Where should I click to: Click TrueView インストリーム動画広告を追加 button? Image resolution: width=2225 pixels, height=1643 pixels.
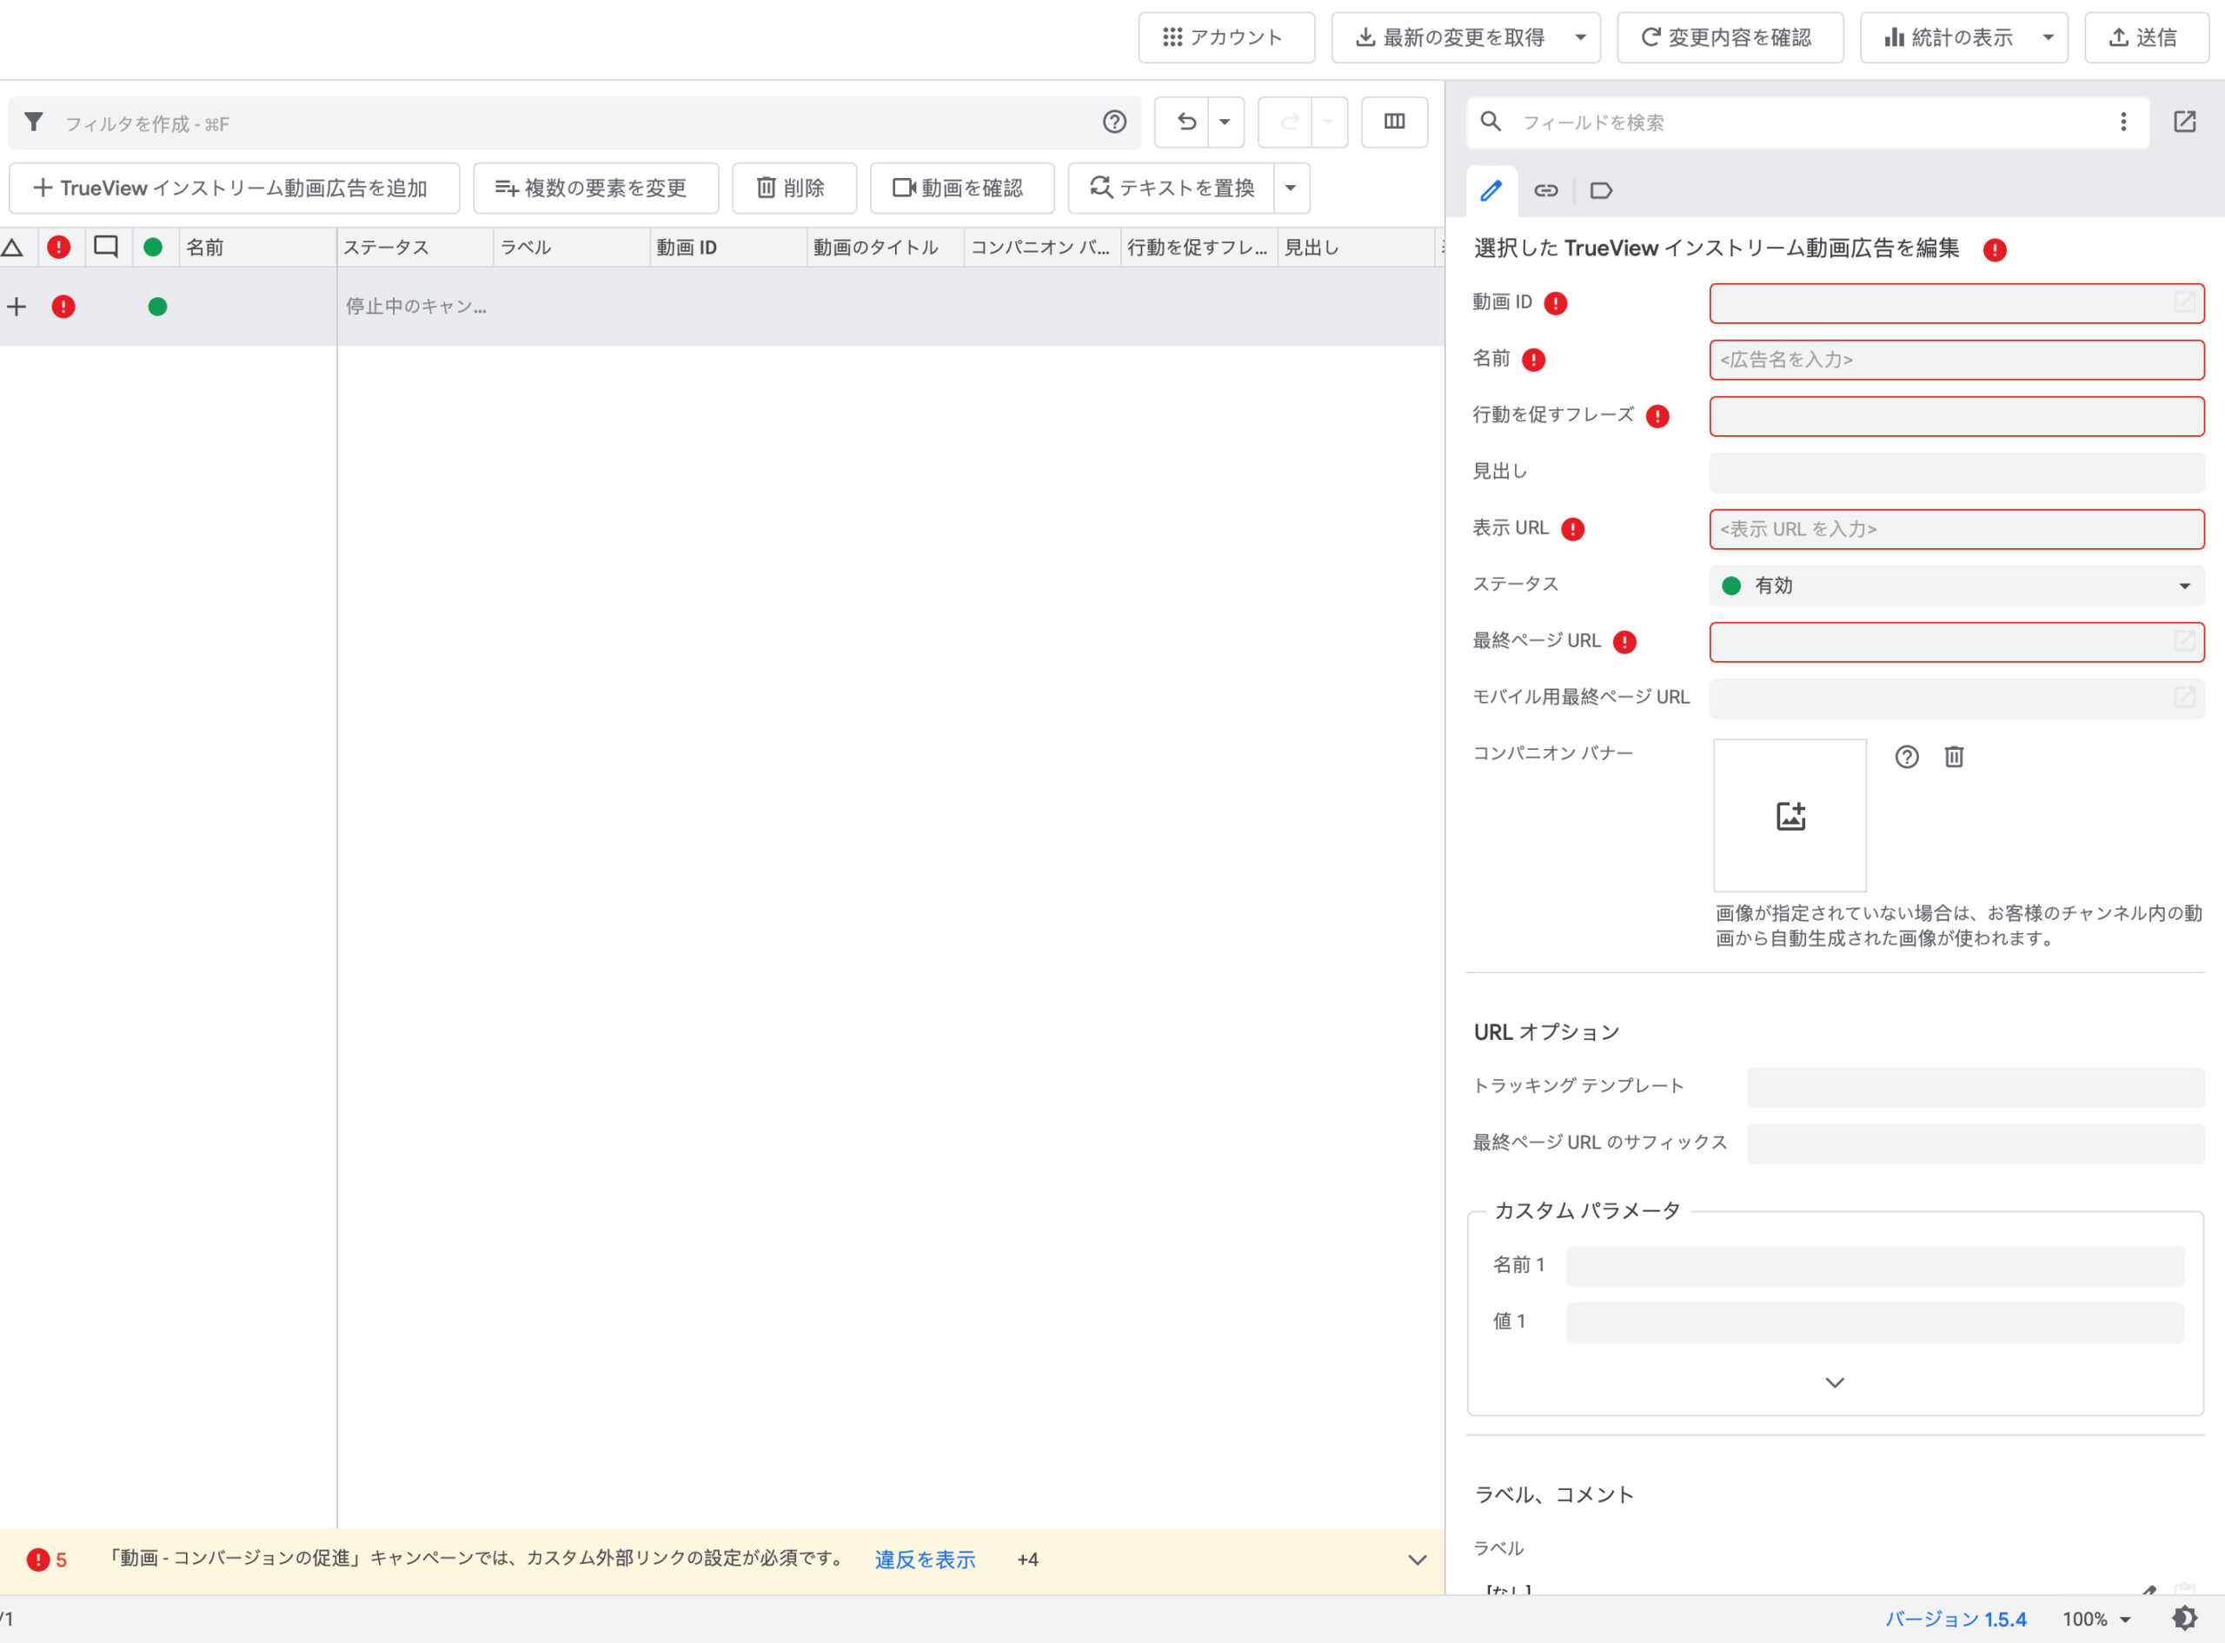click(x=234, y=188)
